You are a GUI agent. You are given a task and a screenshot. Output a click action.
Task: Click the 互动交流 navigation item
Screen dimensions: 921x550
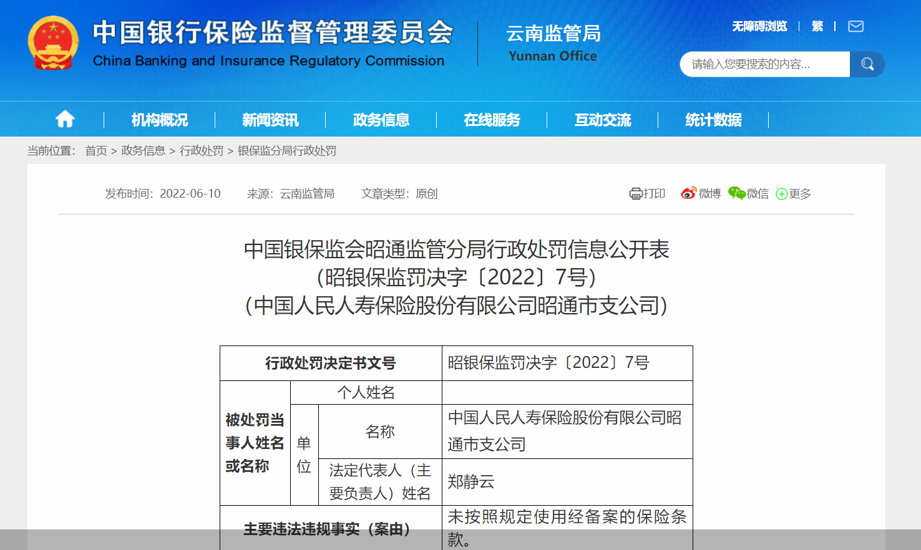[x=602, y=119]
